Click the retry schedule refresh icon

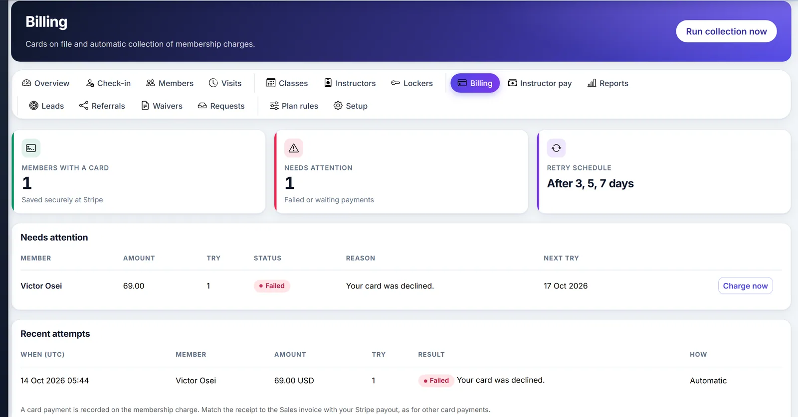[x=557, y=148]
